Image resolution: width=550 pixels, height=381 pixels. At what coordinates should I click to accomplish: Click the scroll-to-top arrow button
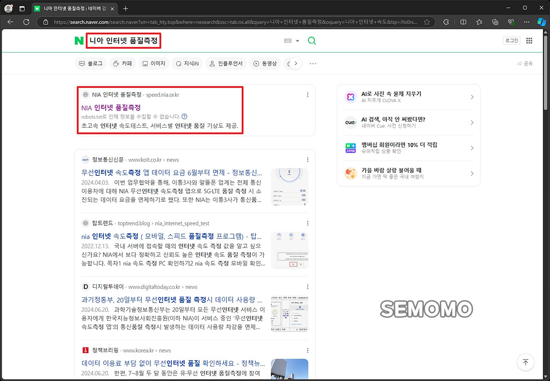coord(525,362)
